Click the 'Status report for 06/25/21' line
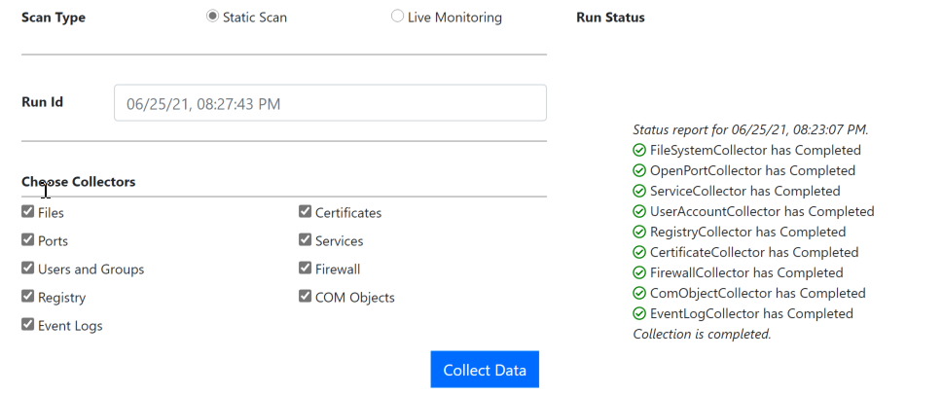Screen dimensions: 943x395 coord(750,129)
